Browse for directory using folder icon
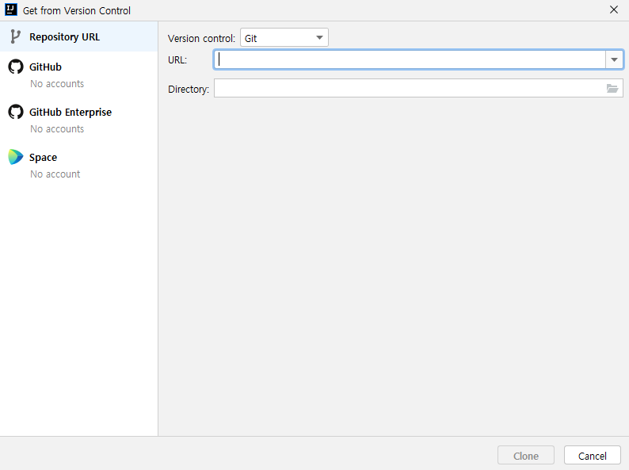The width and height of the screenshot is (629, 470). click(612, 89)
